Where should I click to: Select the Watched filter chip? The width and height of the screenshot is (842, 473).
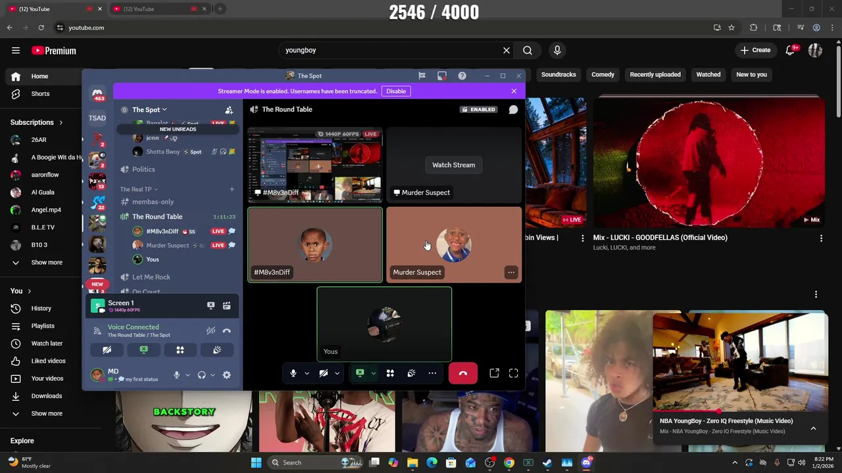708,74
